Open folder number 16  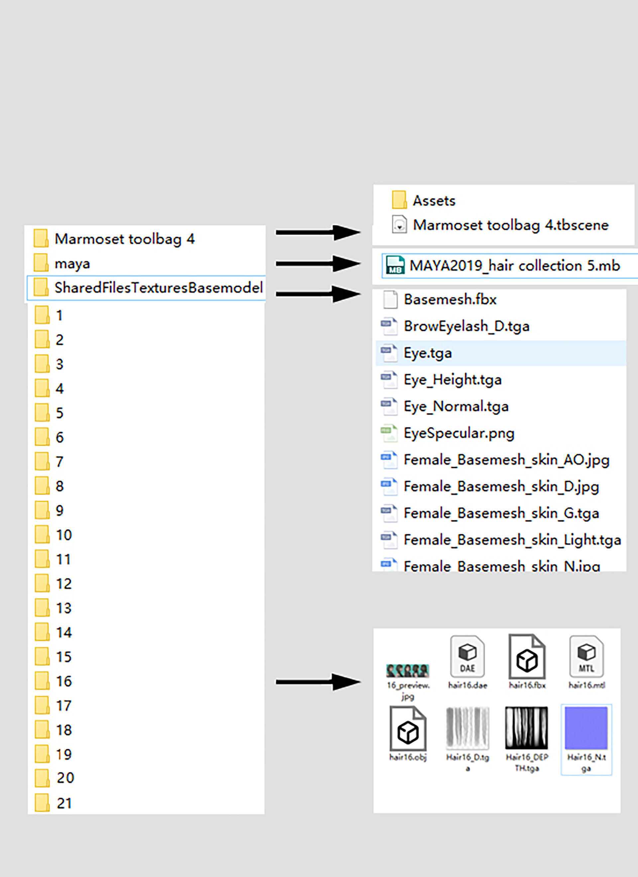[x=63, y=681]
